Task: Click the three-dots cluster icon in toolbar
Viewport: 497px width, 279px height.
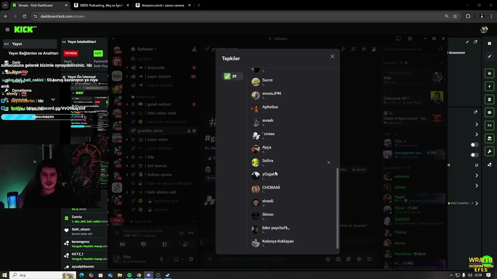Action: click(489, 165)
